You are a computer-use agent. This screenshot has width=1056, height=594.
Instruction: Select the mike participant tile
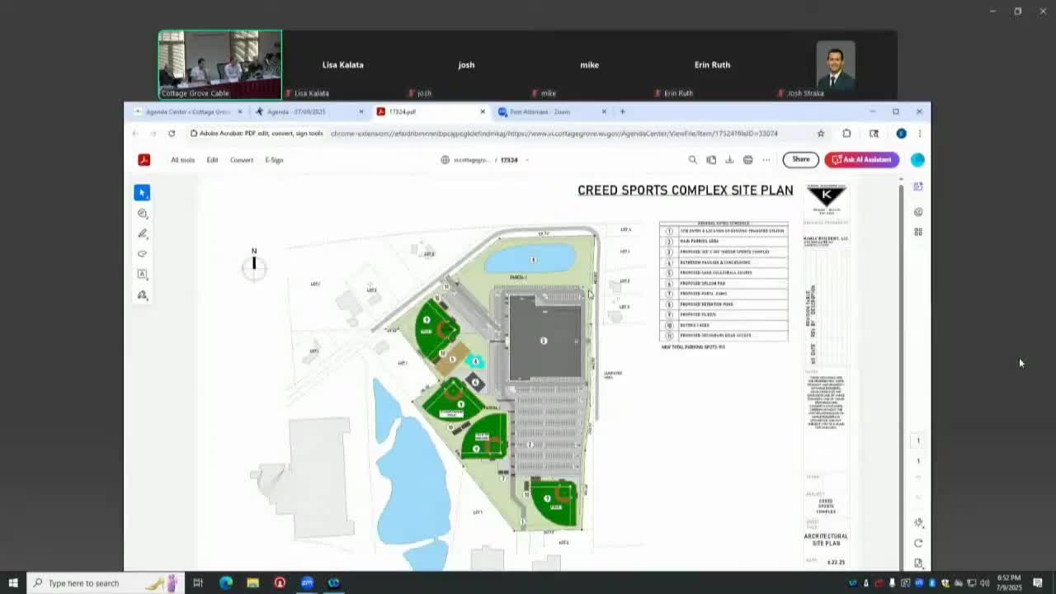click(x=589, y=65)
